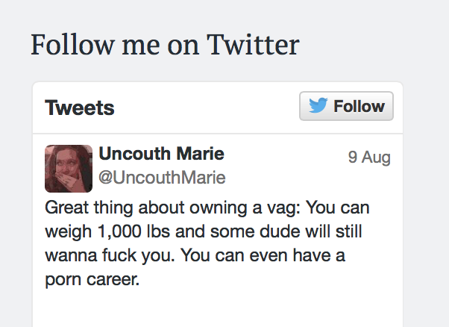Open the @UncouthMarie handle link
This screenshot has height=327, width=449.
point(162,178)
